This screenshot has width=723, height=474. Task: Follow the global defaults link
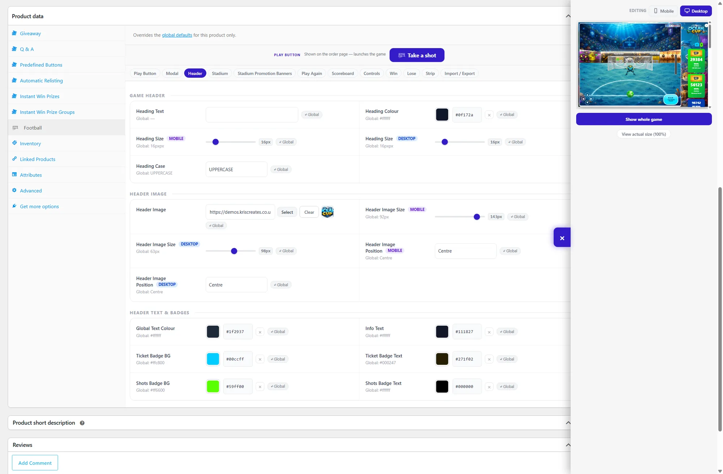click(x=177, y=35)
